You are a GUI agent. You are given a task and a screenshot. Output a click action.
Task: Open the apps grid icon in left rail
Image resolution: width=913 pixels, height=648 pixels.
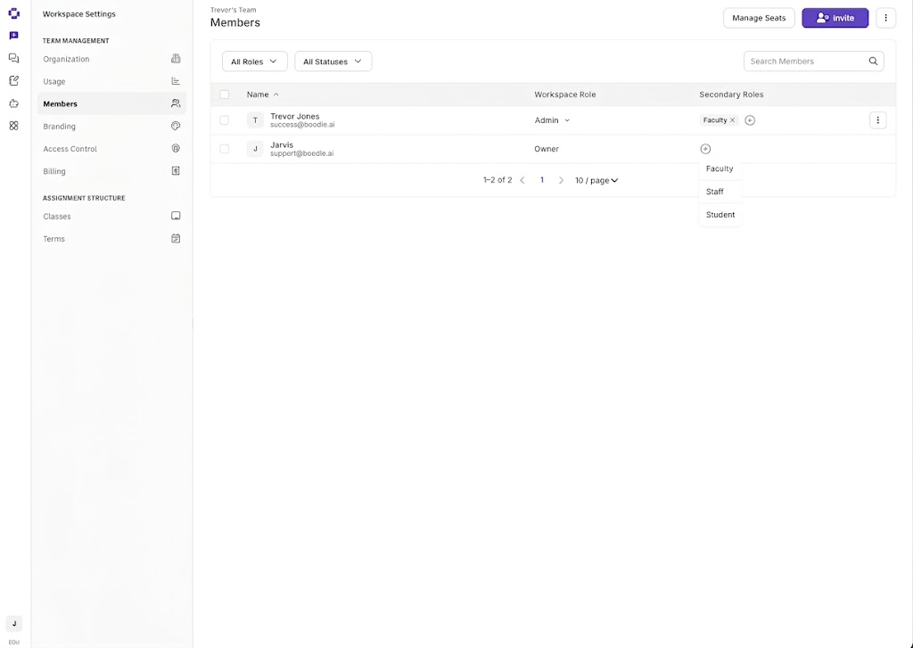pos(14,126)
